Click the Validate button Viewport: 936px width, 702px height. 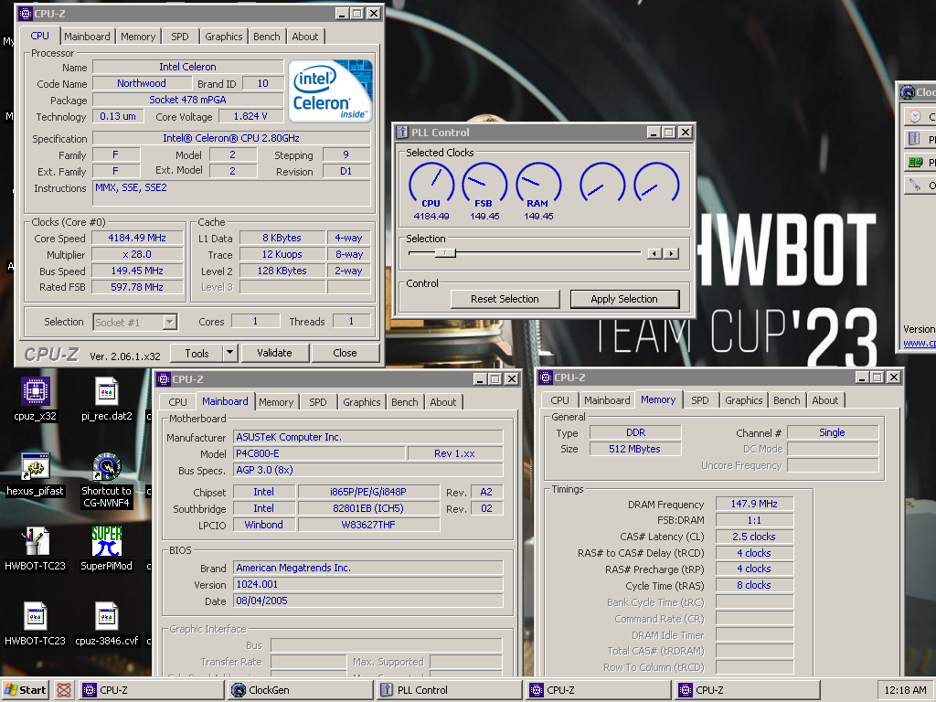point(274,353)
